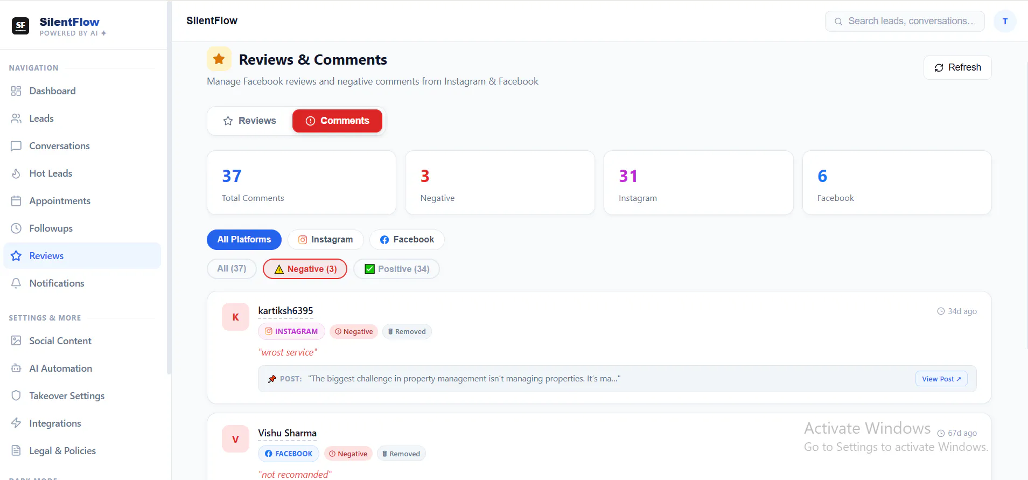Image resolution: width=1028 pixels, height=480 pixels.
Task: Filter comments by Instagram platform
Action: (326, 240)
